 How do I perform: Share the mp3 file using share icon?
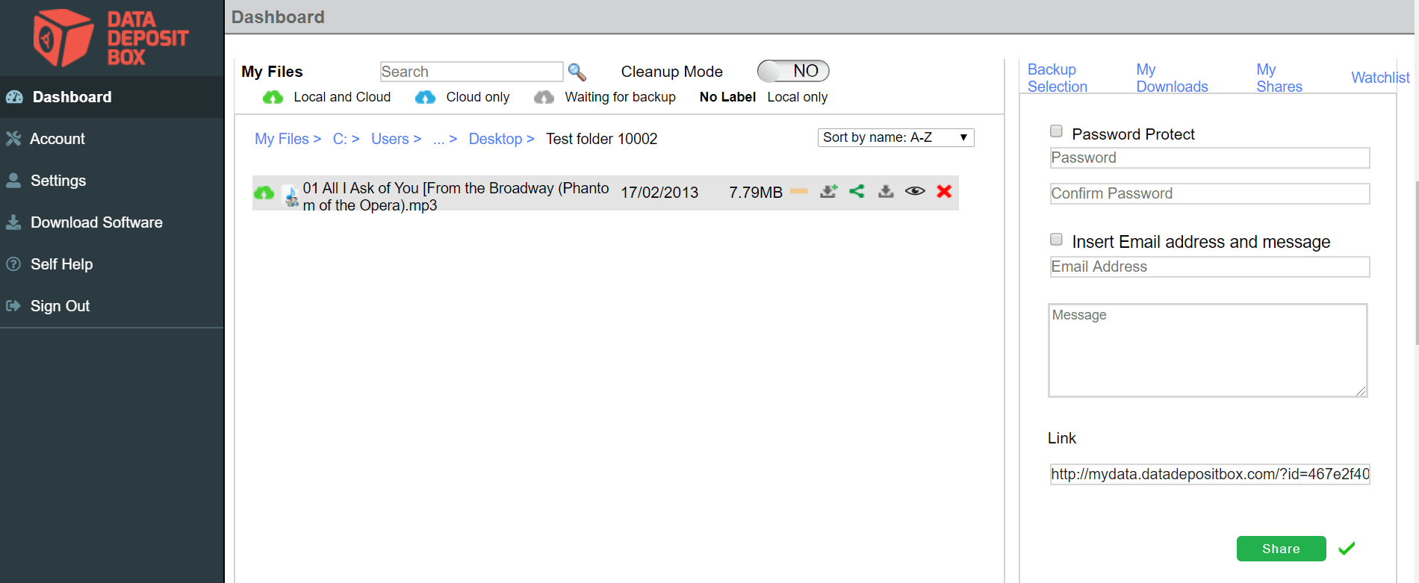point(857,191)
